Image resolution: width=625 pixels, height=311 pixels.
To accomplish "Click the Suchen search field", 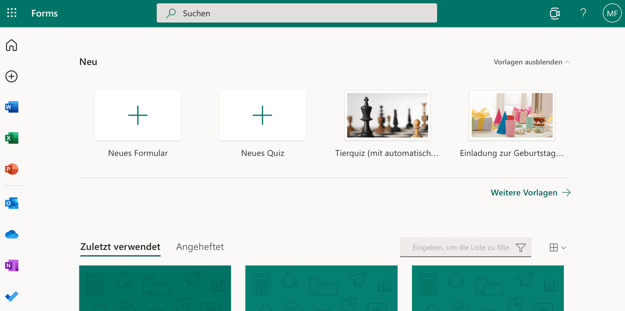I will pyautogui.click(x=297, y=13).
